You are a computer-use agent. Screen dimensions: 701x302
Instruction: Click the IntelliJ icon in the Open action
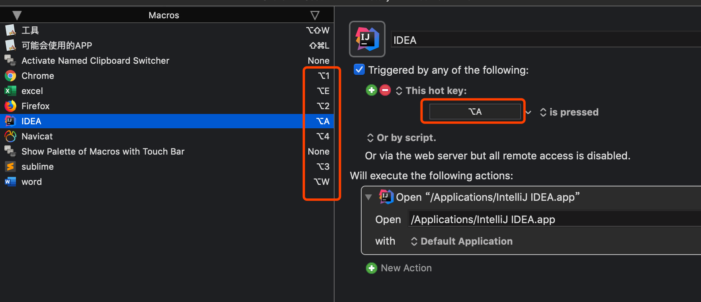pyautogui.click(x=386, y=197)
